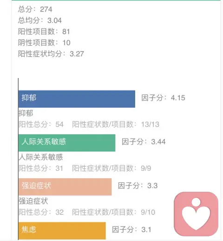Click the 因子分 3.44 label
223x241 pixels.
(144, 142)
